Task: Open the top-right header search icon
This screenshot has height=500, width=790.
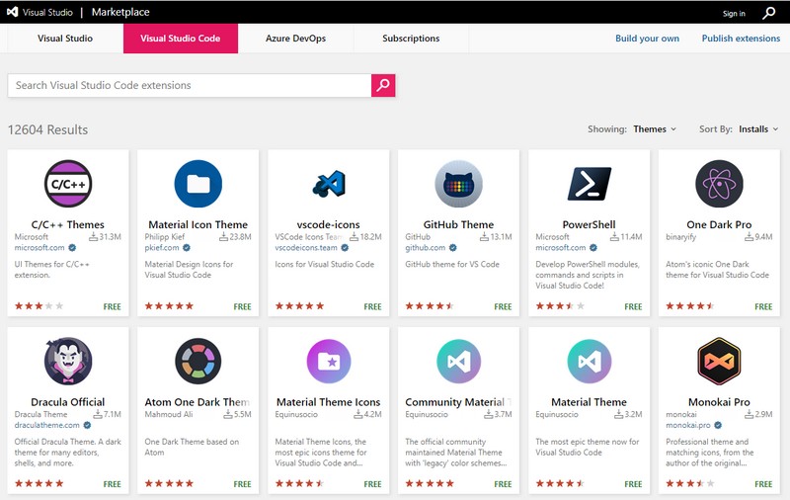Action: click(768, 13)
